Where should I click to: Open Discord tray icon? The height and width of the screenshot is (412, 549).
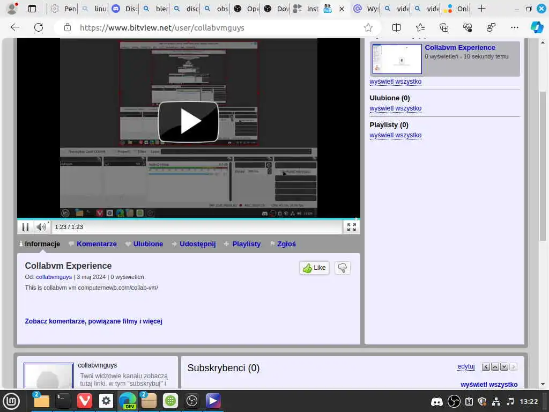(436, 401)
